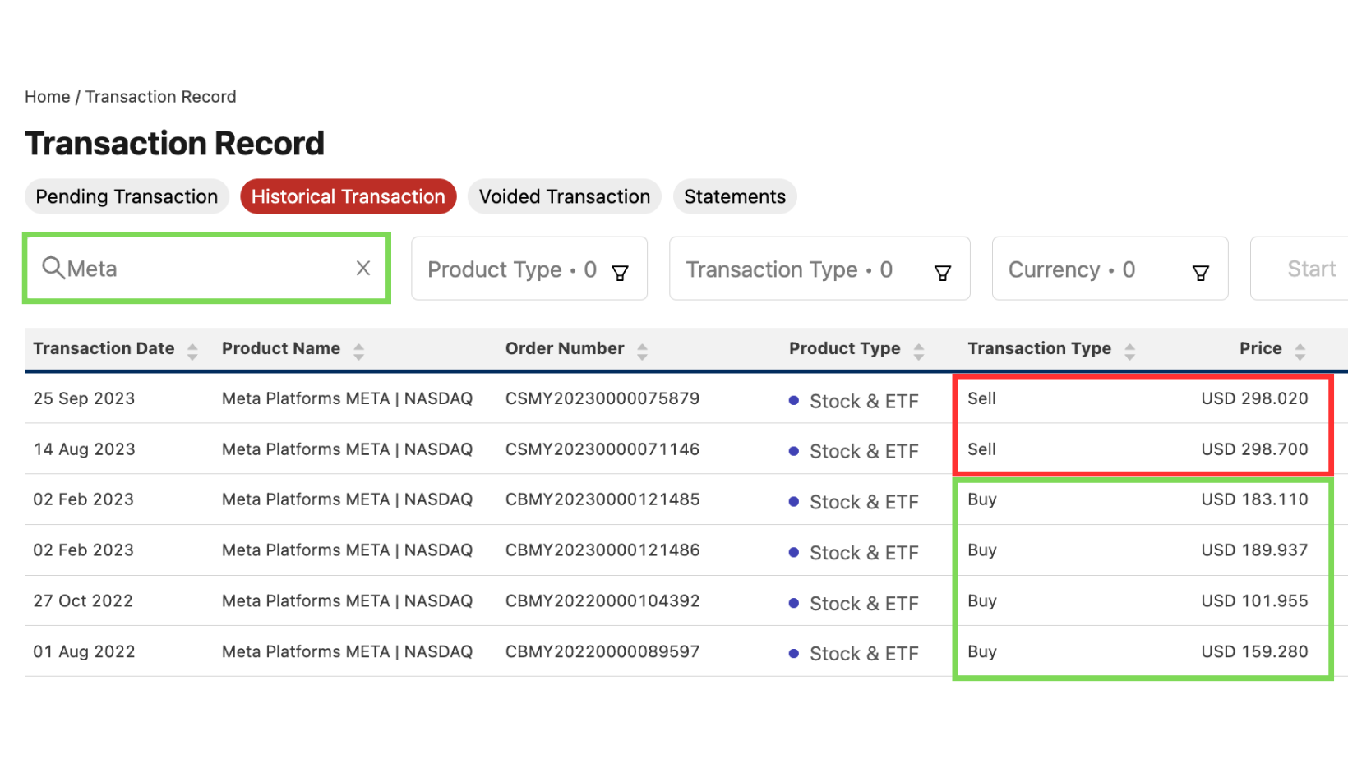The image size is (1348, 759).
Task: Click Sell in the 25 Sep 2023 row
Action: [981, 398]
